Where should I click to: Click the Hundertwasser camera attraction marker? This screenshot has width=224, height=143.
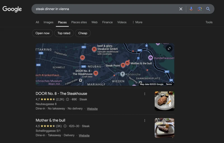tap(150, 58)
